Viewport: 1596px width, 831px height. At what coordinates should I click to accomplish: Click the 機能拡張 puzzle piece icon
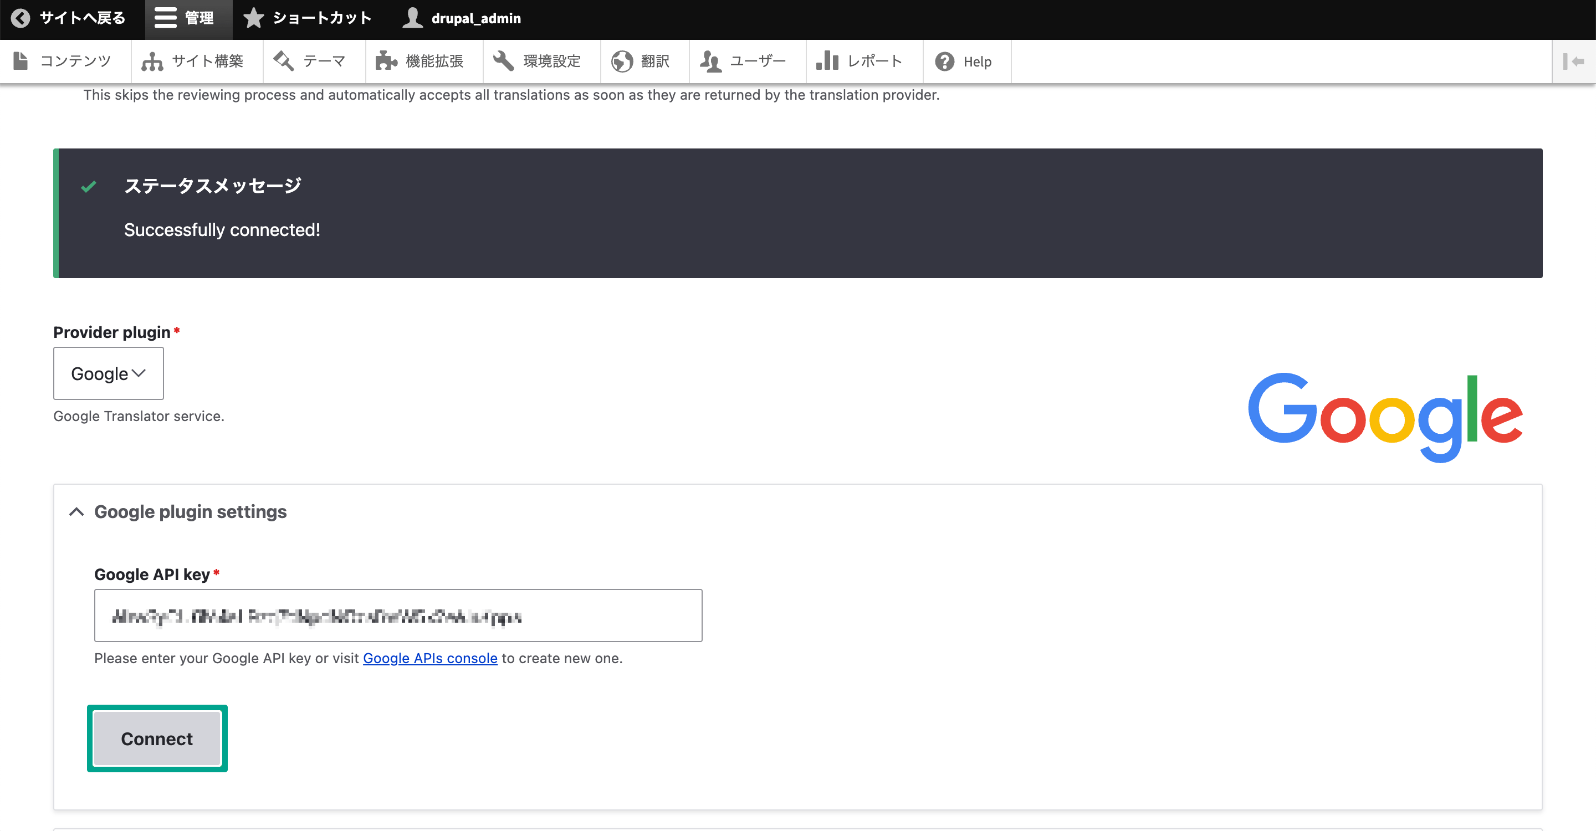click(x=386, y=61)
